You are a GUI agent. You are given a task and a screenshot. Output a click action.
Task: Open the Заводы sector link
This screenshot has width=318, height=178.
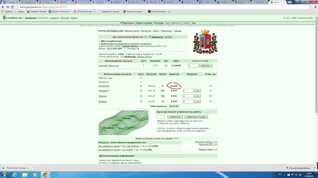178,31
